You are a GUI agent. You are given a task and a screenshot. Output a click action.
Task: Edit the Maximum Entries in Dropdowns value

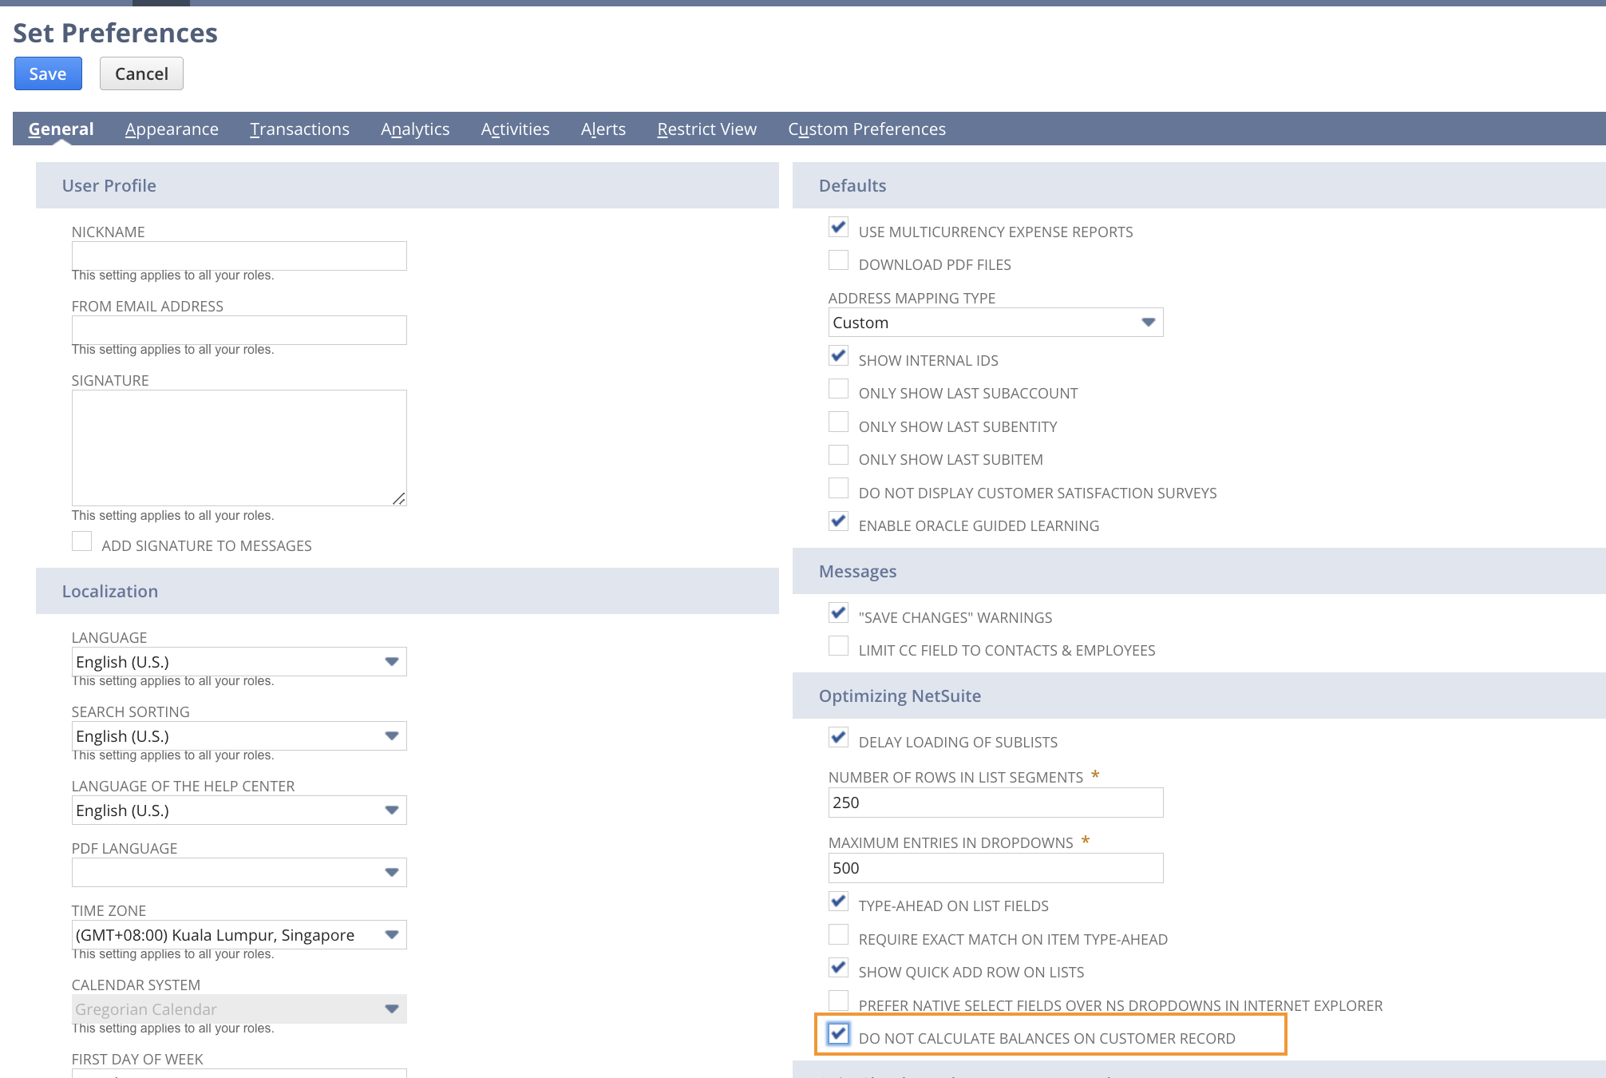click(995, 868)
